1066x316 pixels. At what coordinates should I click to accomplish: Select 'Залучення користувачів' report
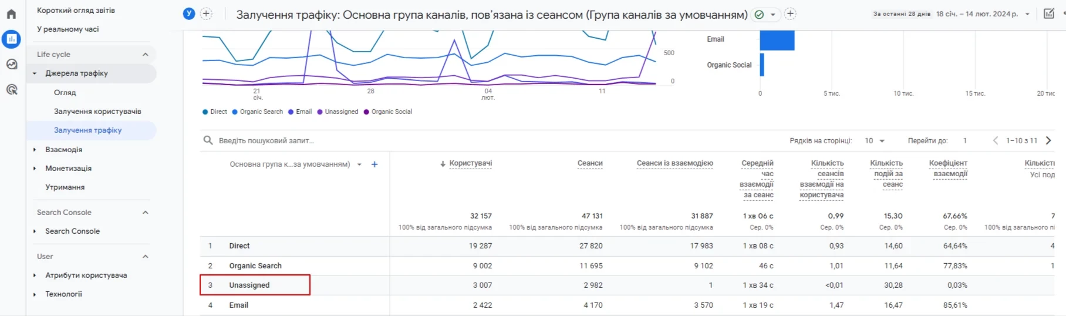[97, 112]
